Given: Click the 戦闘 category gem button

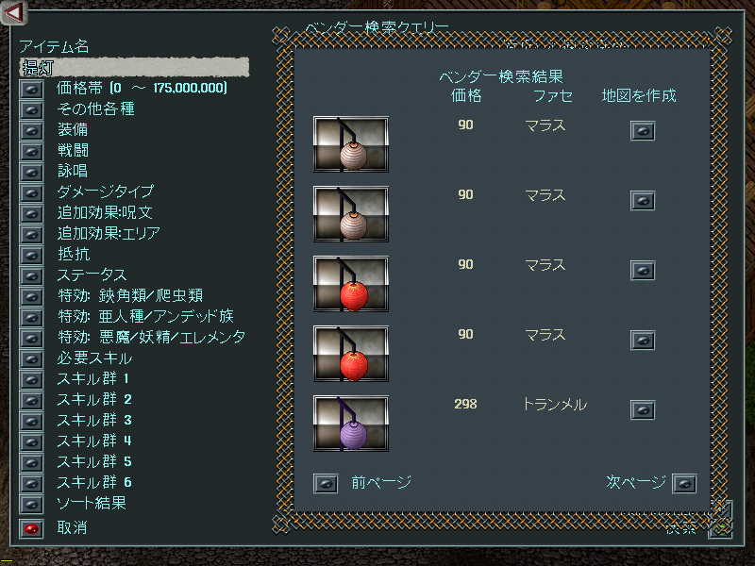Looking at the screenshot, I should coord(31,151).
